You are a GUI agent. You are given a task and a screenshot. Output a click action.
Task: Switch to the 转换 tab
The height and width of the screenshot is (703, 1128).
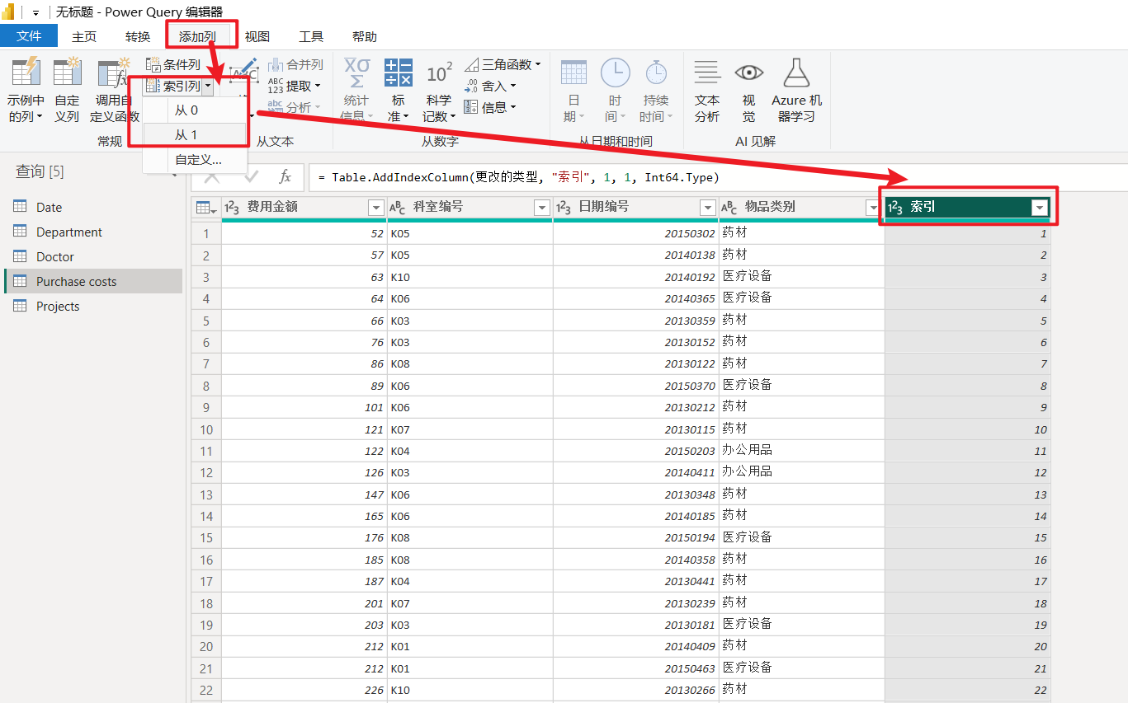click(x=138, y=36)
